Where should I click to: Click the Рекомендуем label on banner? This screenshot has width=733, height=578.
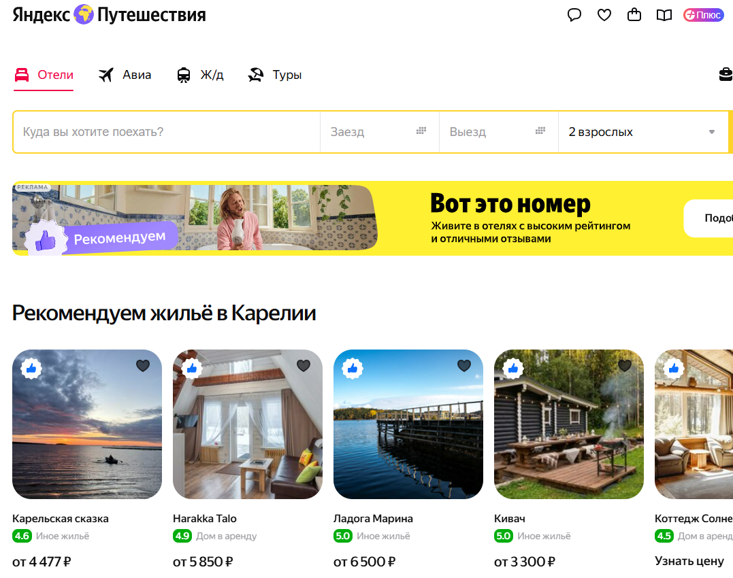coord(119,237)
